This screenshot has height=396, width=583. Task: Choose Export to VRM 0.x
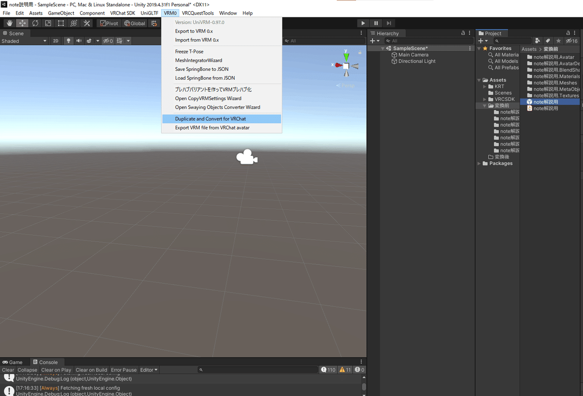[221, 31]
